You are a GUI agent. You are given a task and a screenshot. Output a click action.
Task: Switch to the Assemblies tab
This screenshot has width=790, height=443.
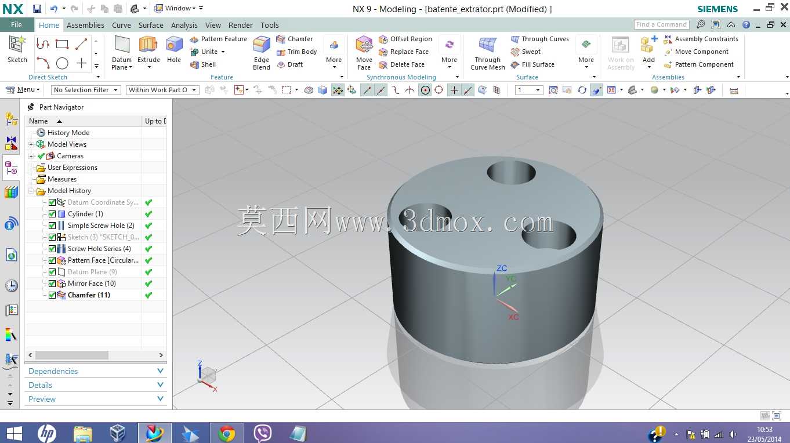coord(85,25)
